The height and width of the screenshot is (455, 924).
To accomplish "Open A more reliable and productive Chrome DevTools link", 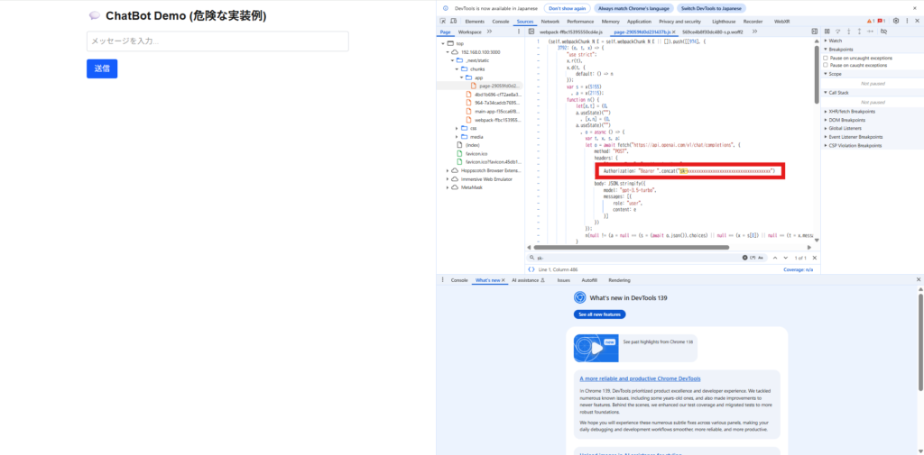I will (640, 378).
